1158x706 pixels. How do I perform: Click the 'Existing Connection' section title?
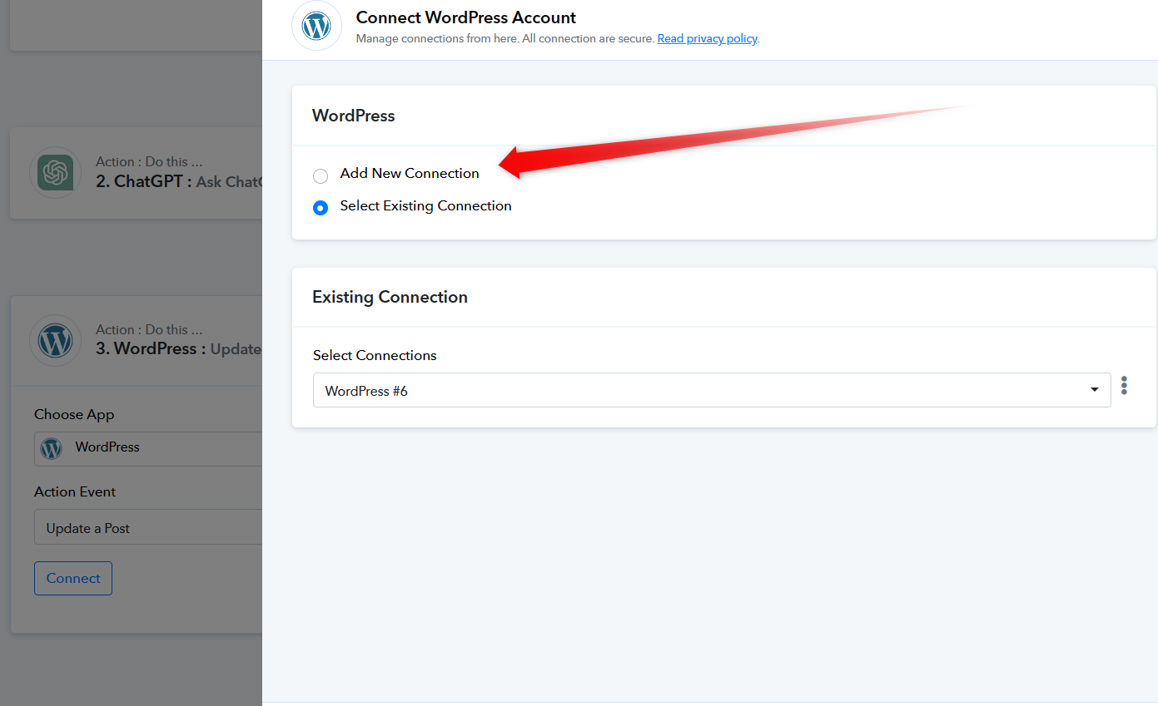coord(390,297)
